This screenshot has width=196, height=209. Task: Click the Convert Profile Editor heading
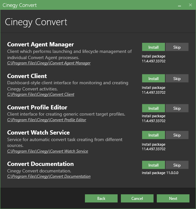click(x=37, y=107)
